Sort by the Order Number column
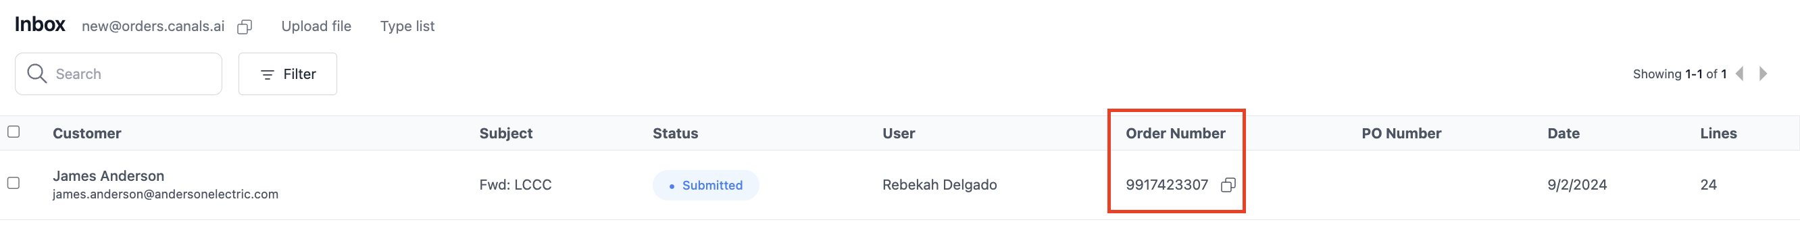Viewport: 1800px width, 247px height. click(1175, 133)
